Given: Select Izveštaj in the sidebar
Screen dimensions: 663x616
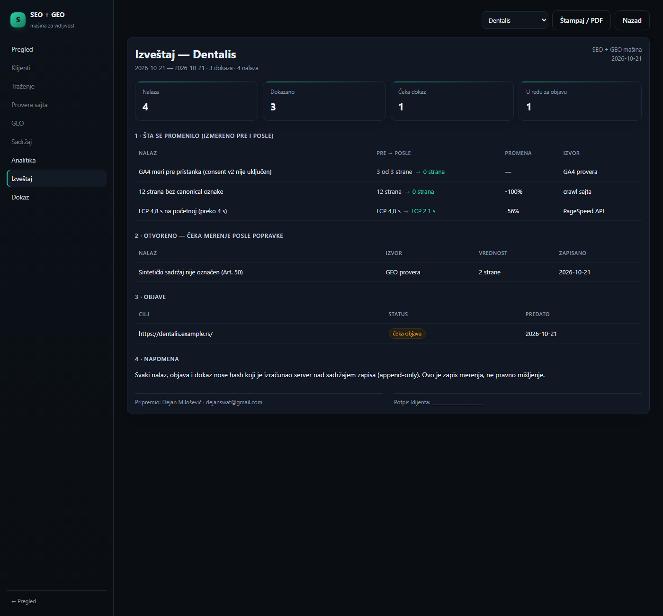Looking at the screenshot, I should [56, 179].
